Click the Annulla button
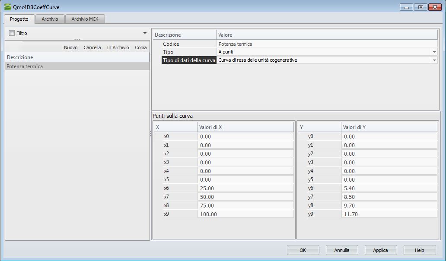Screen dimensions: 446x261 (342, 250)
